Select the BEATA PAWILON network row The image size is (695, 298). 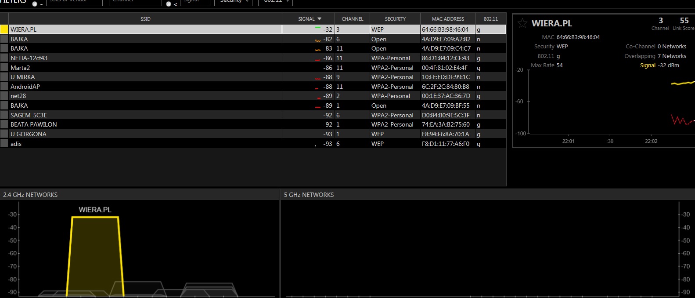click(145, 124)
